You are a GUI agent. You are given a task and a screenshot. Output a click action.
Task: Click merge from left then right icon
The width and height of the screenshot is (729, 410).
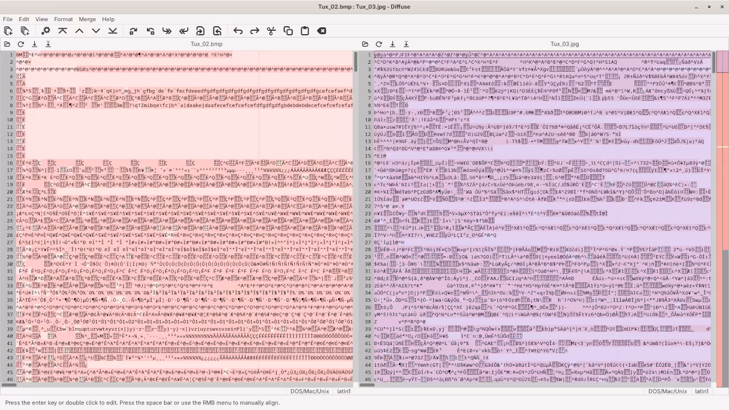coord(200,31)
